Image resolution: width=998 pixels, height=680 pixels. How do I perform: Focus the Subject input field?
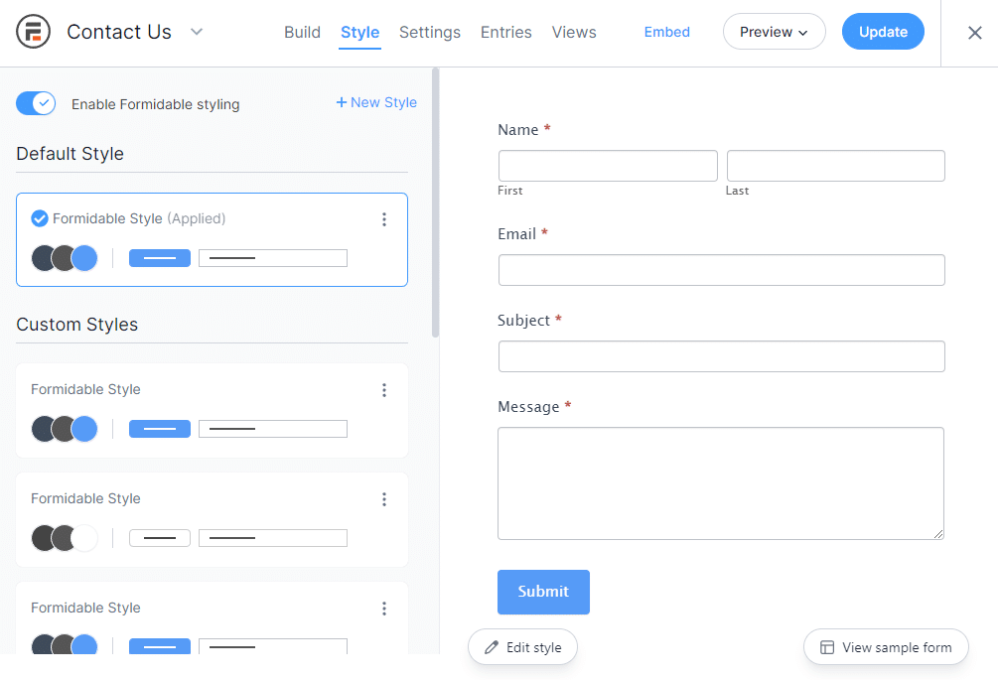(722, 356)
